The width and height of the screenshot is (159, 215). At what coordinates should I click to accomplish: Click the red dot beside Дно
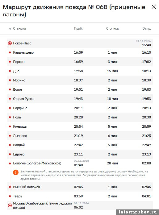(x=10, y=71)
